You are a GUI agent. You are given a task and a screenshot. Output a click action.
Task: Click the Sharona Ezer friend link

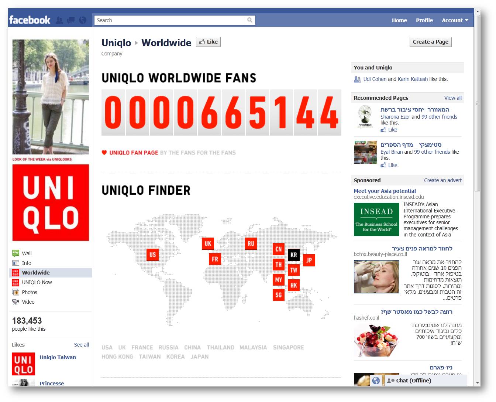(395, 117)
